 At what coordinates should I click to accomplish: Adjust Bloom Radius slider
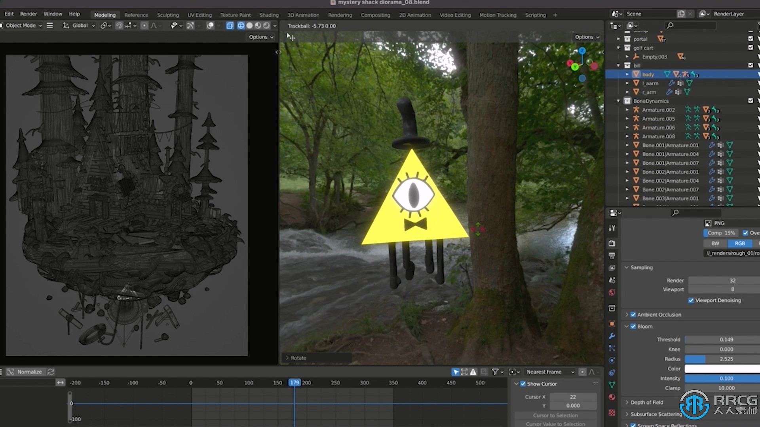[722, 359]
